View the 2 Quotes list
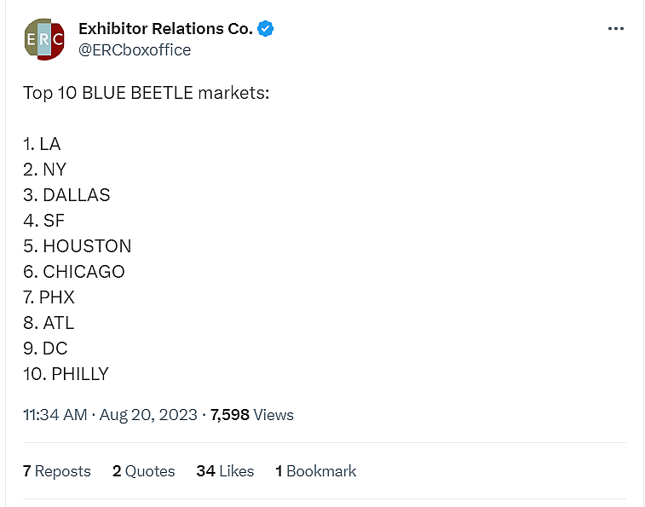The height and width of the screenshot is (507, 645). click(144, 471)
